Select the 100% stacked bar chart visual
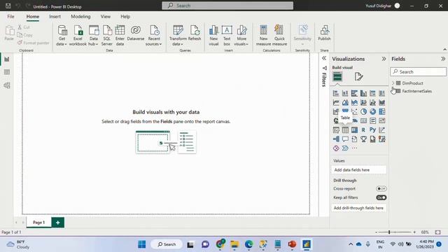Screen dimensions: 448x252 (372, 93)
